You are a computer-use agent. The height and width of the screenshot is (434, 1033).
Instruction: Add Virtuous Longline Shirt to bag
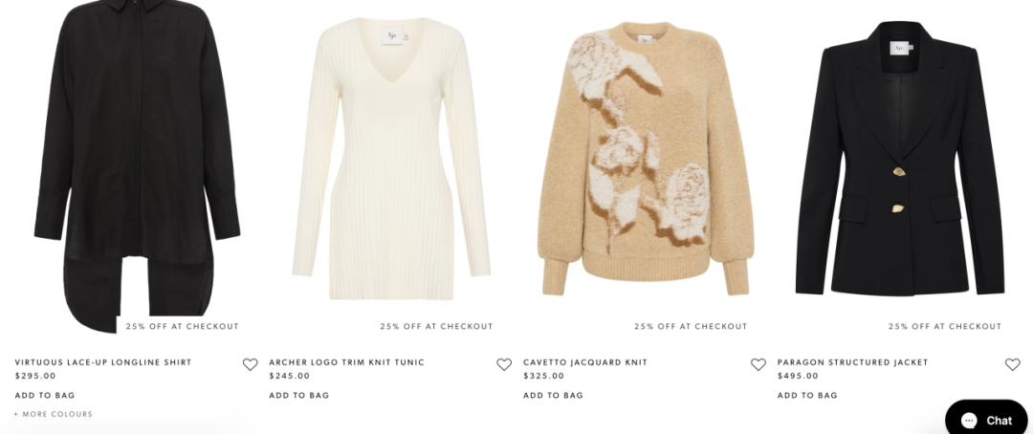(45, 395)
